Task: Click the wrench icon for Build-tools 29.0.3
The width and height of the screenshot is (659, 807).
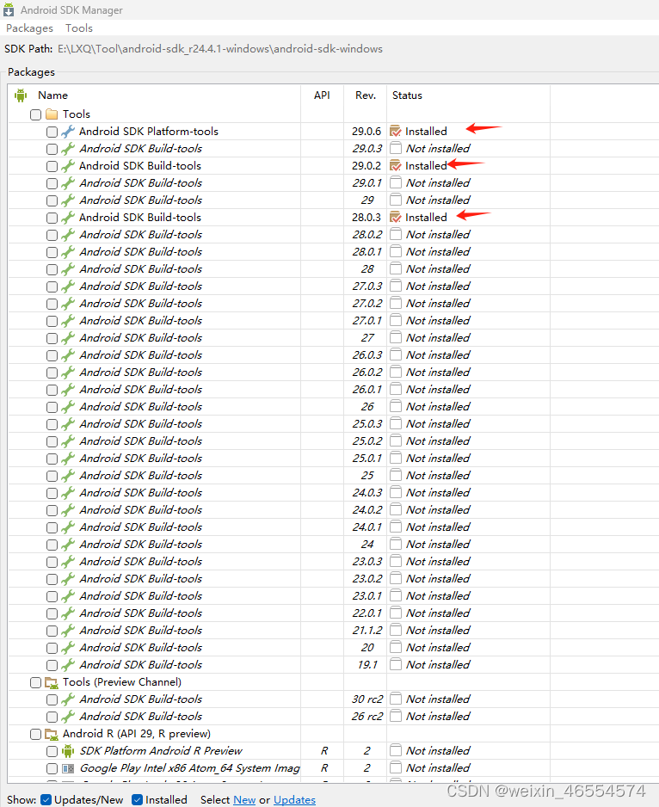Action: 67,149
